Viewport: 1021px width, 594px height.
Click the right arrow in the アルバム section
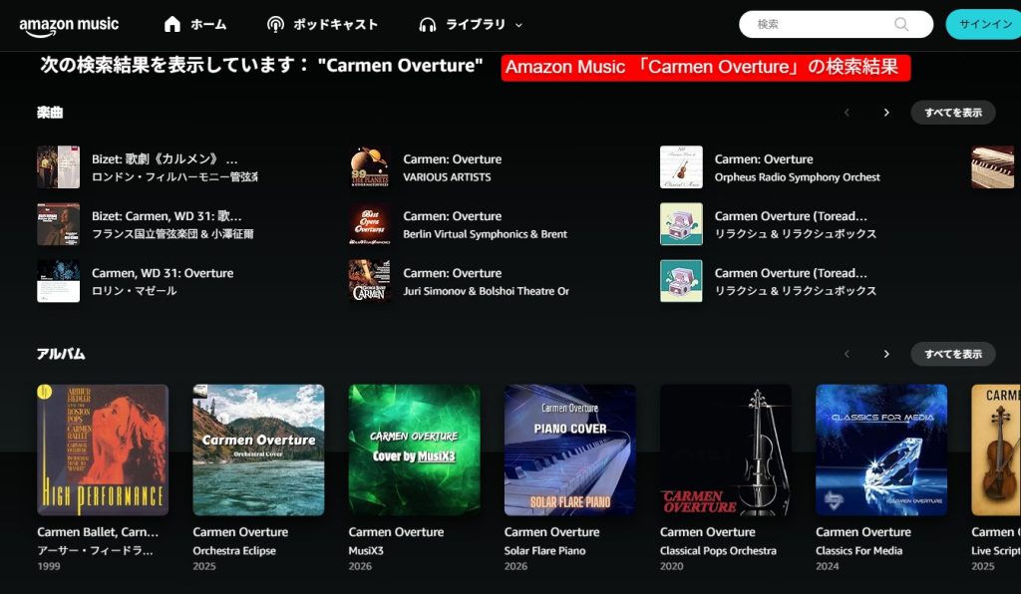(886, 354)
